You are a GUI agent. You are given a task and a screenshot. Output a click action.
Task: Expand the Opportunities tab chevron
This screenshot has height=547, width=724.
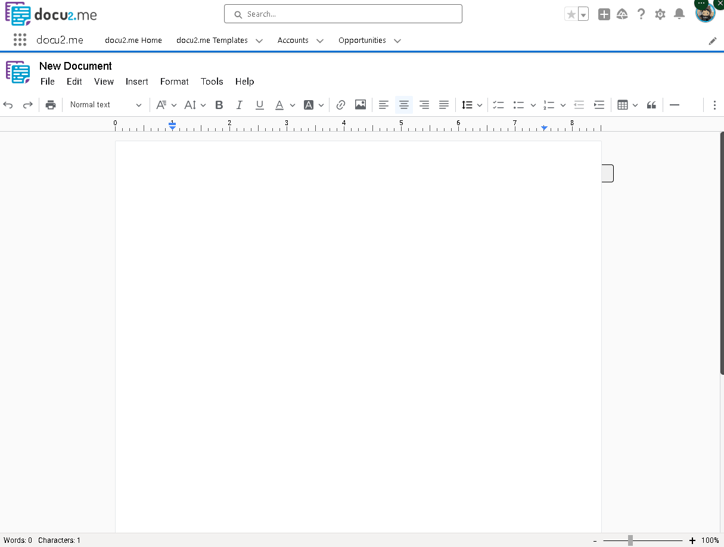tap(397, 41)
